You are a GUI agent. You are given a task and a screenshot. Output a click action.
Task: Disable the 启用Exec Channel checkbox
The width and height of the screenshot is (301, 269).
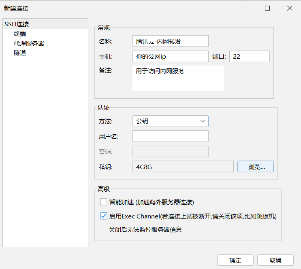click(103, 216)
